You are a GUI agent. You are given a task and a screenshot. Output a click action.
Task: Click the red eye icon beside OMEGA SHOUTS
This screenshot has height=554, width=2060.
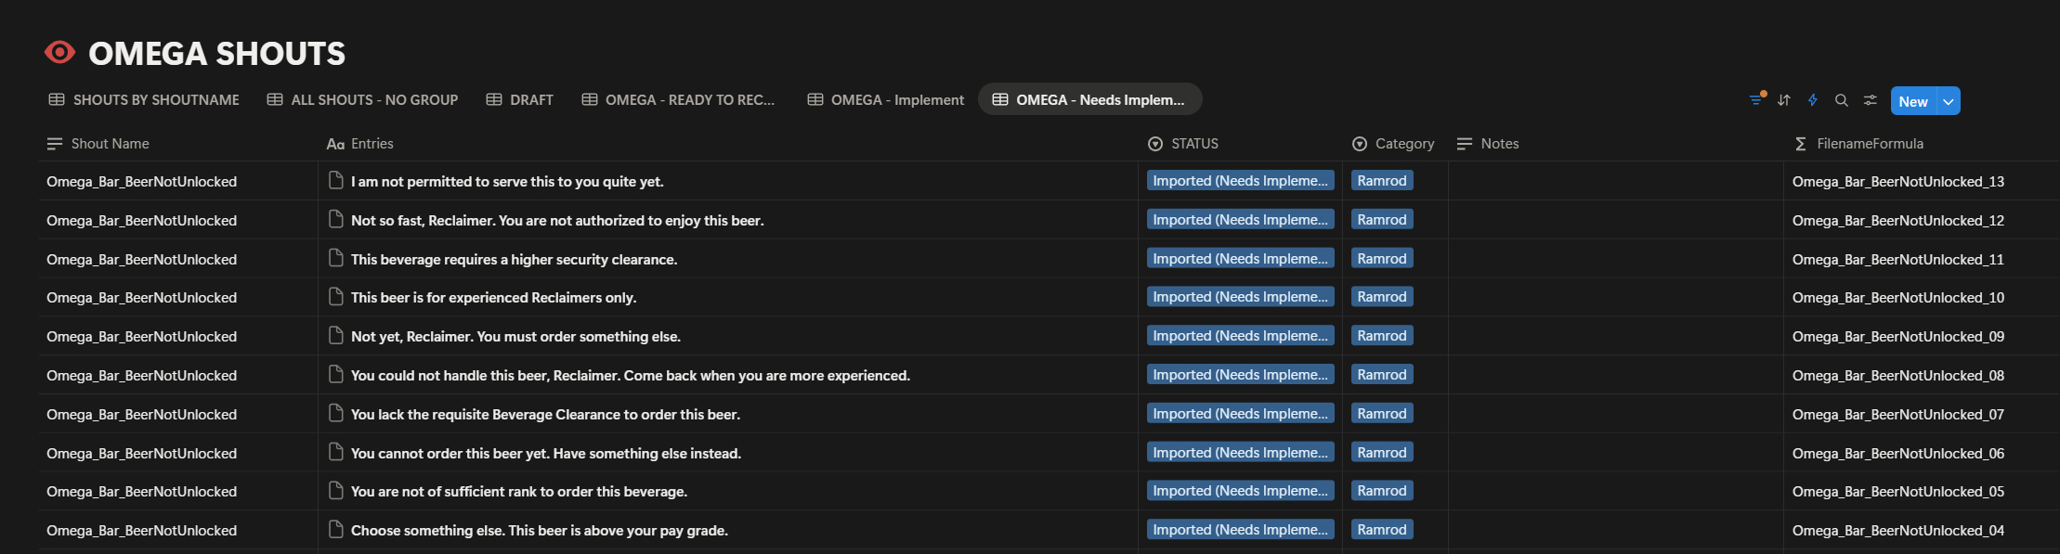(59, 53)
